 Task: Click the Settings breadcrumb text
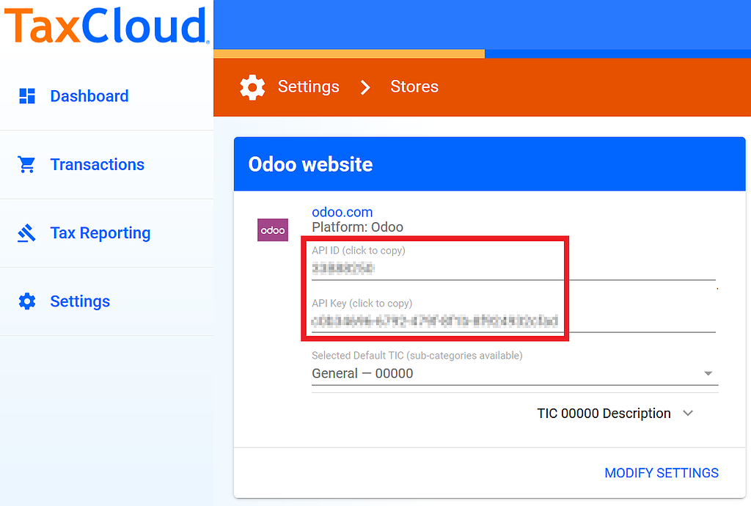click(308, 87)
